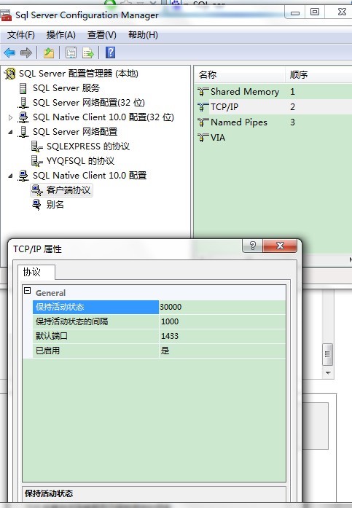Collapse the General property group
Image resolution: width=352 pixels, height=508 pixels.
[28, 291]
